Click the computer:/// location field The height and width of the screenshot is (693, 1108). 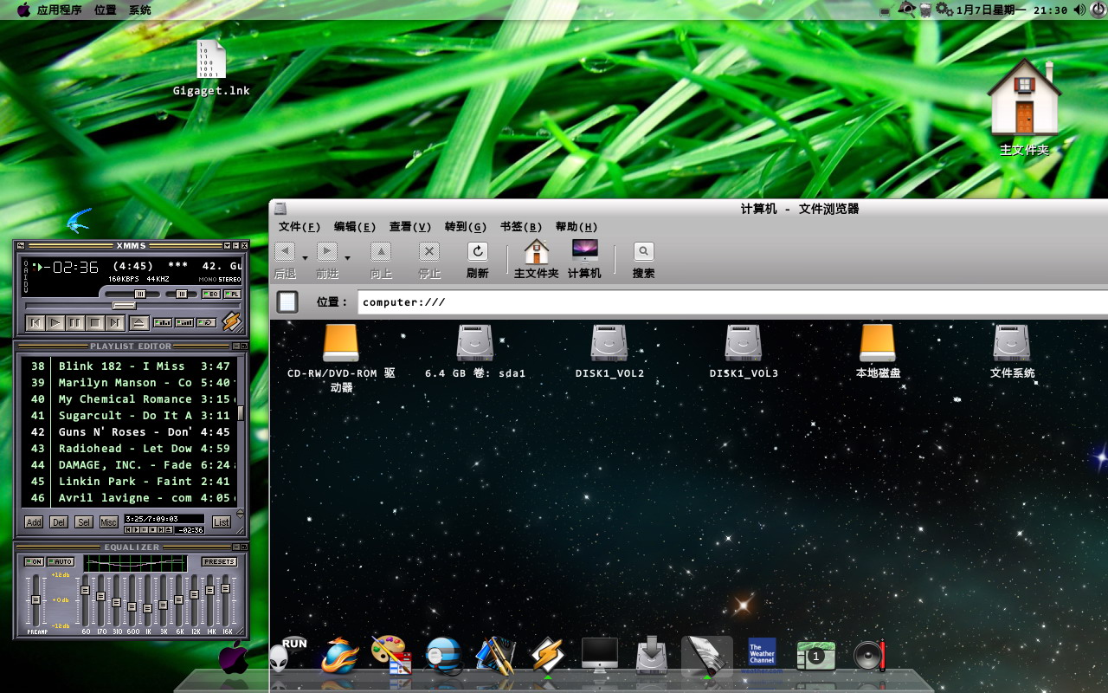(x=732, y=302)
